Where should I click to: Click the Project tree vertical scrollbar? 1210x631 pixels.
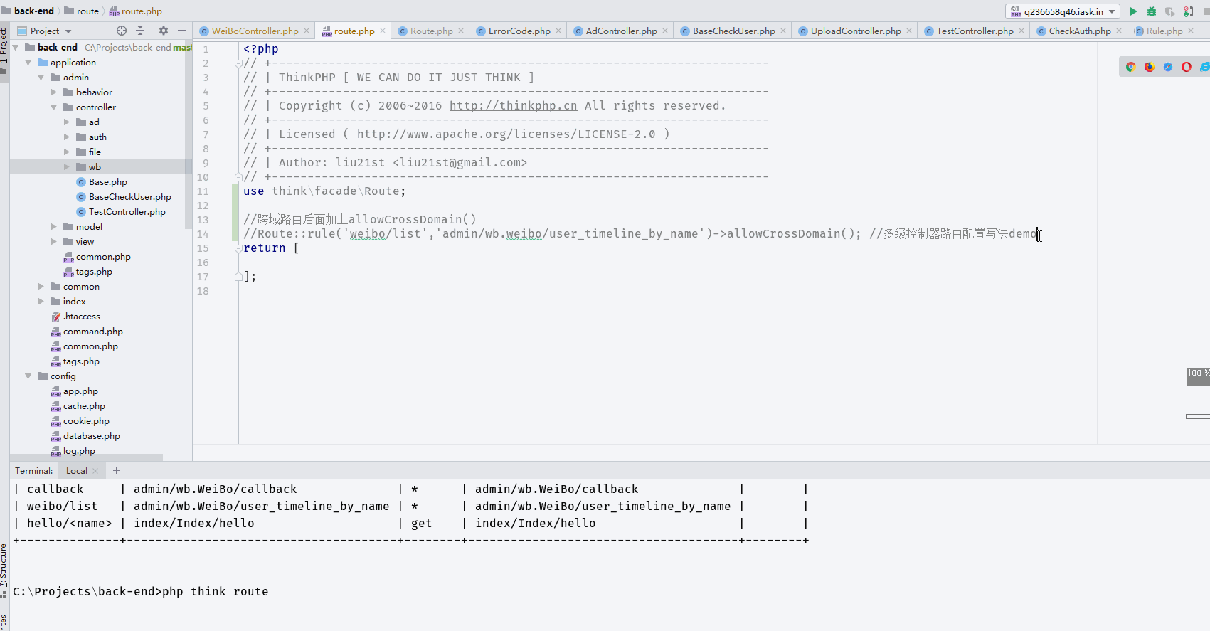click(189, 135)
